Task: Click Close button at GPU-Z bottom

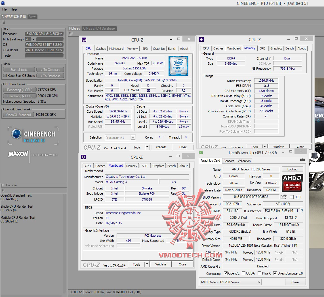Action: [x=295, y=282]
